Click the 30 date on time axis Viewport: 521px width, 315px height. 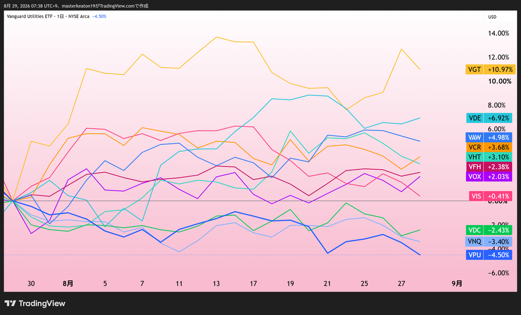[31, 283]
